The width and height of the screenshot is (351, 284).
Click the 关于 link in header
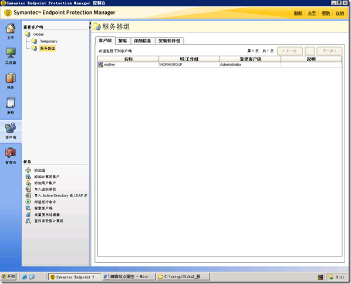point(312,13)
